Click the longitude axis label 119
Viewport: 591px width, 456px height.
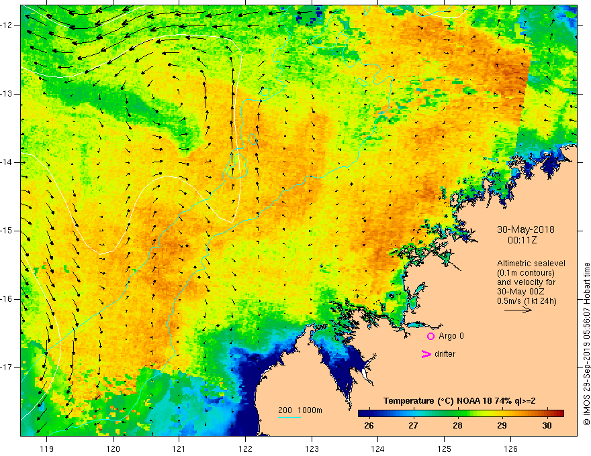[x=47, y=449]
